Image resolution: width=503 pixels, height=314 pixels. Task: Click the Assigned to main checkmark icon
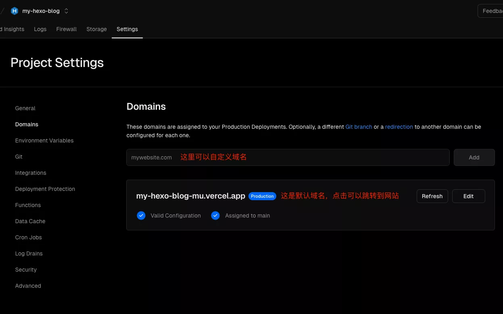coord(215,216)
